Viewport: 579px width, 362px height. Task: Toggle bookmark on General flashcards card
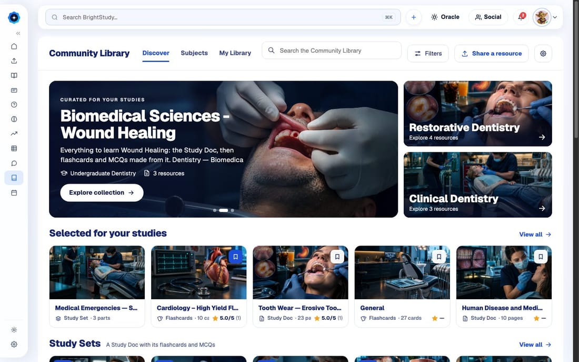438,257
